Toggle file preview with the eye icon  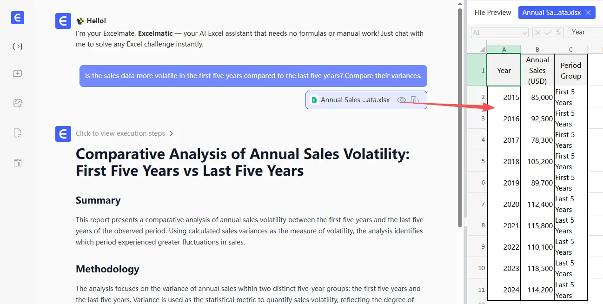(x=402, y=100)
